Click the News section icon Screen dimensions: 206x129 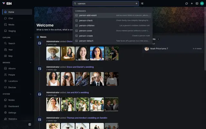coord(38,37)
